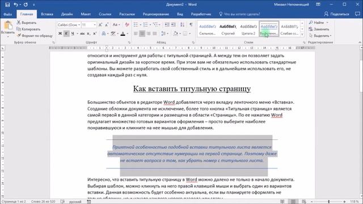Open line spacing options
363x204 pixels.
click(x=164, y=33)
